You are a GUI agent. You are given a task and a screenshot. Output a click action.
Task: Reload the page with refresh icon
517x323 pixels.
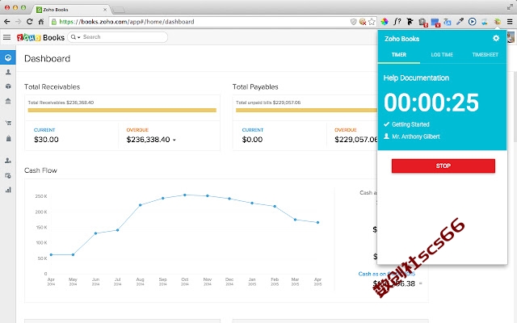click(30, 22)
